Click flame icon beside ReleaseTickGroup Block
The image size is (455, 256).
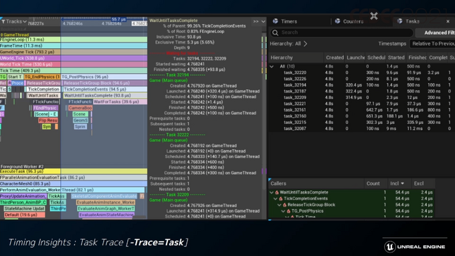[284, 205]
